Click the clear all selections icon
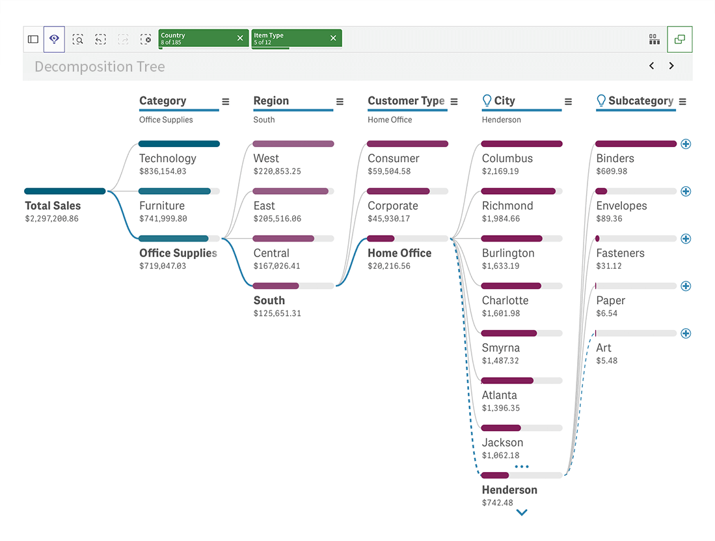715x541 pixels. coord(146,39)
